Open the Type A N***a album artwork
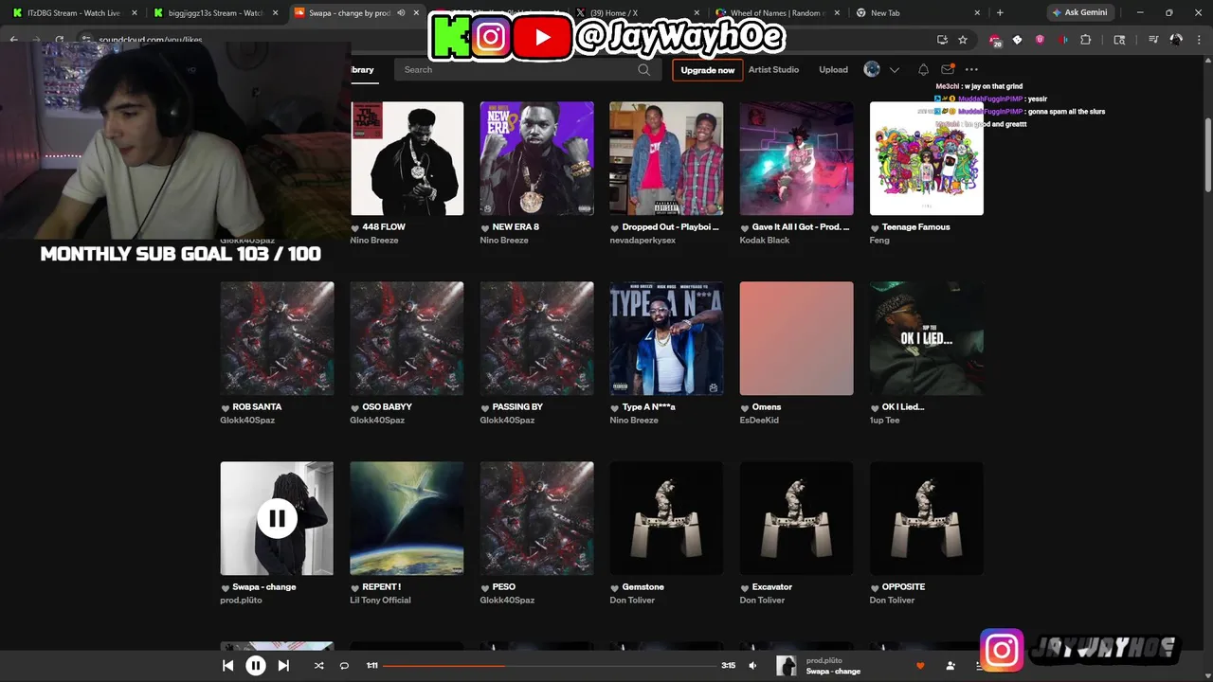Viewport: 1213px width, 682px height. click(666, 338)
